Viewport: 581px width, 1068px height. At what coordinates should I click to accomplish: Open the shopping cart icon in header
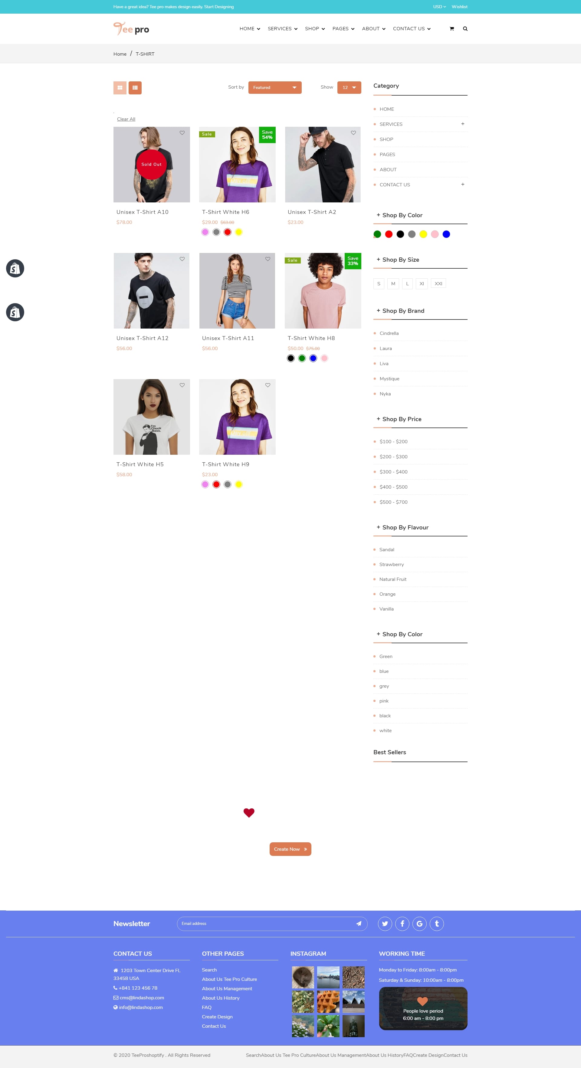451,29
